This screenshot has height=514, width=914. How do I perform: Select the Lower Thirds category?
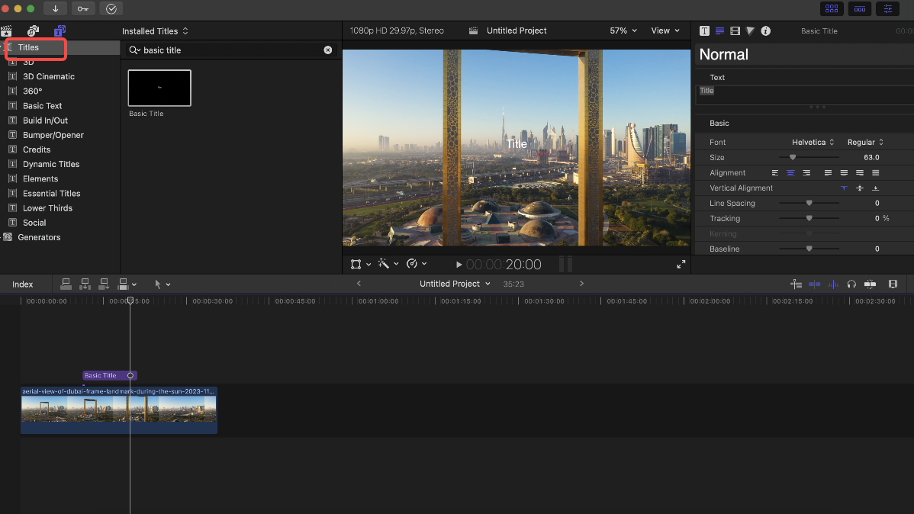coord(47,208)
